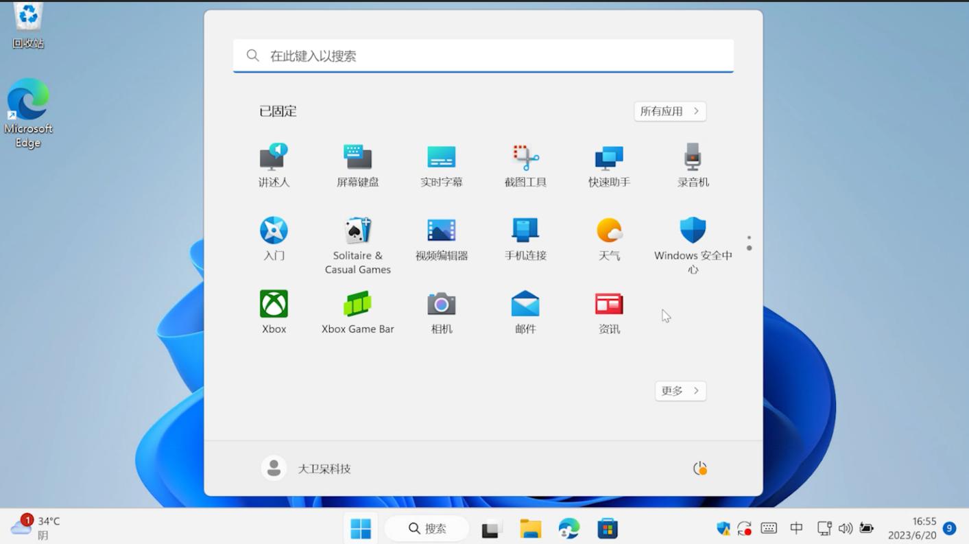This screenshot has height=544, width=969.
Task: Open the Weather (天气) app
Action: [x=608, y=238]
